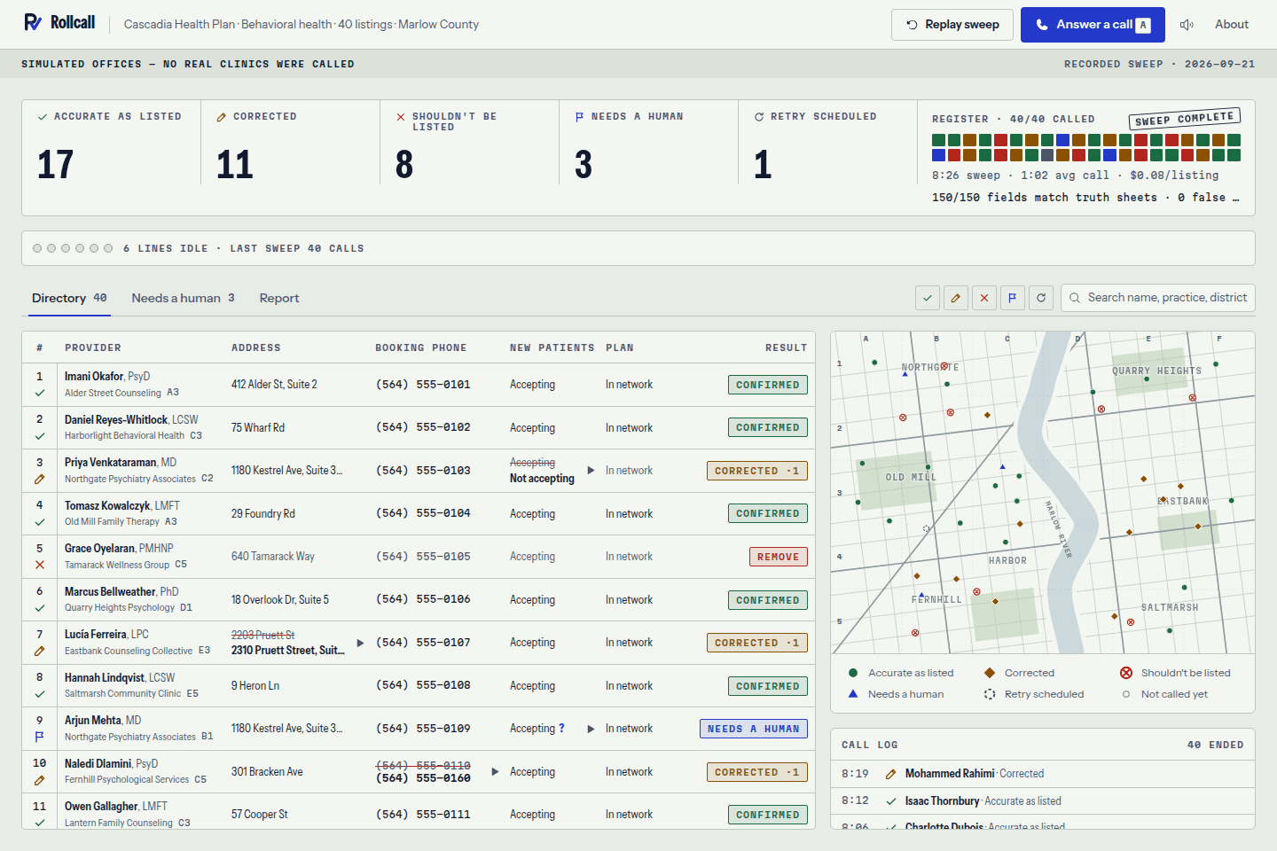
Task: Expand Lucía Ferreira address correction arrow
Action: (360, 643)
